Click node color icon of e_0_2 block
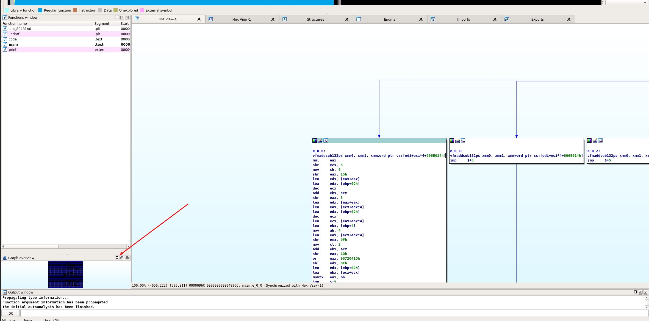Image resolution: width=649 pixels, height=321 pixels. (589, 141)
